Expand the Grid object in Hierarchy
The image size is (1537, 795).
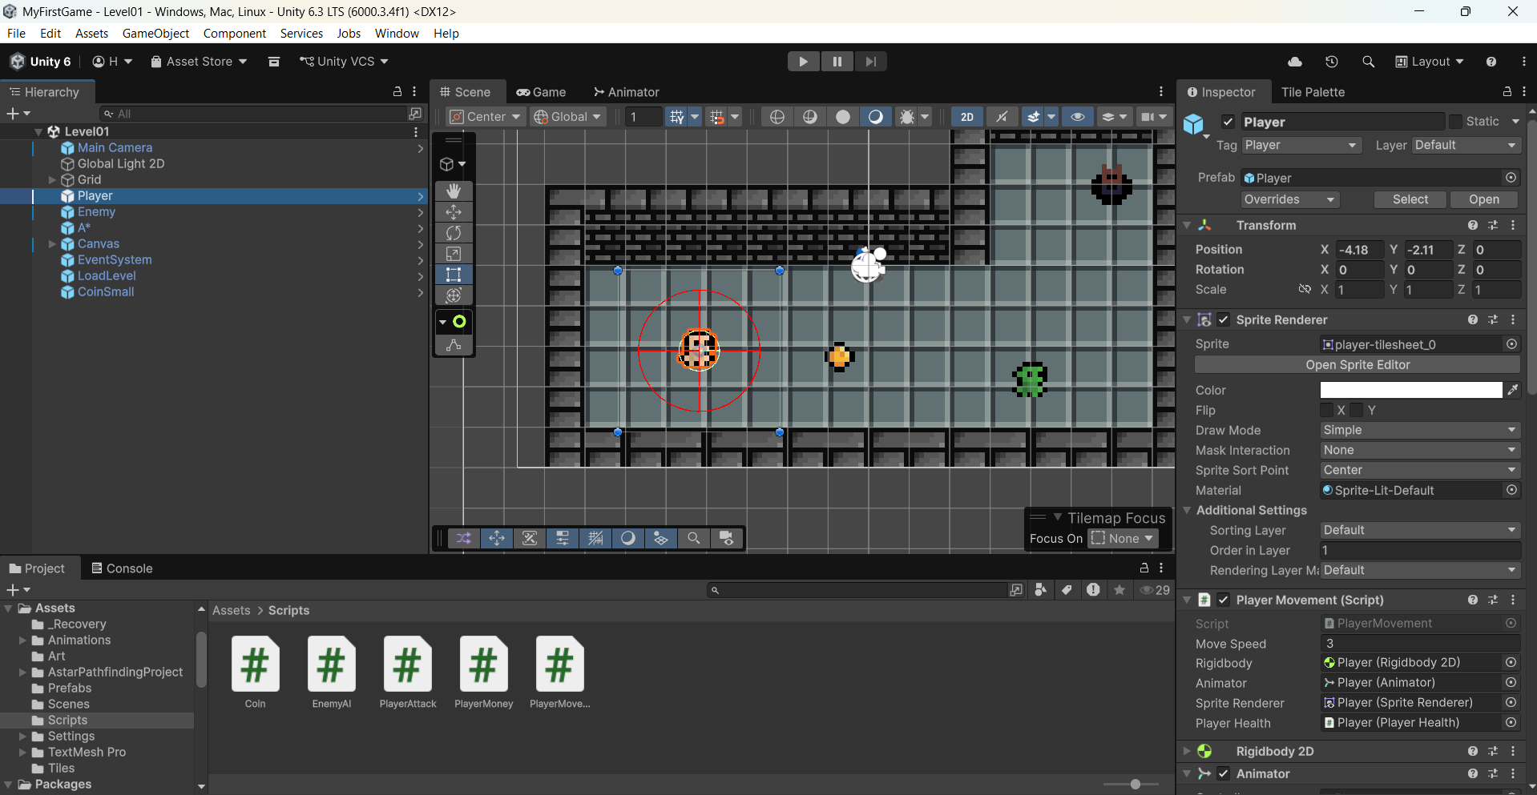pyautogui.click(x=52, y=179)
